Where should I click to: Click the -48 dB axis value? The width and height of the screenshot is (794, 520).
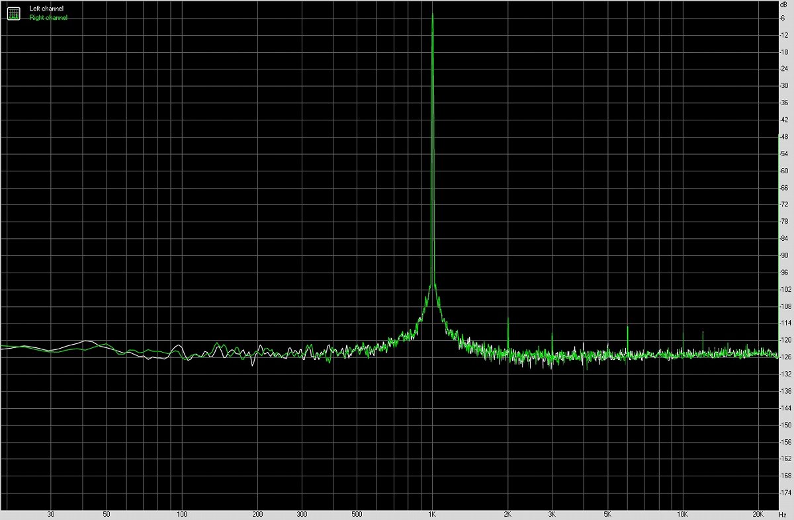784,137
